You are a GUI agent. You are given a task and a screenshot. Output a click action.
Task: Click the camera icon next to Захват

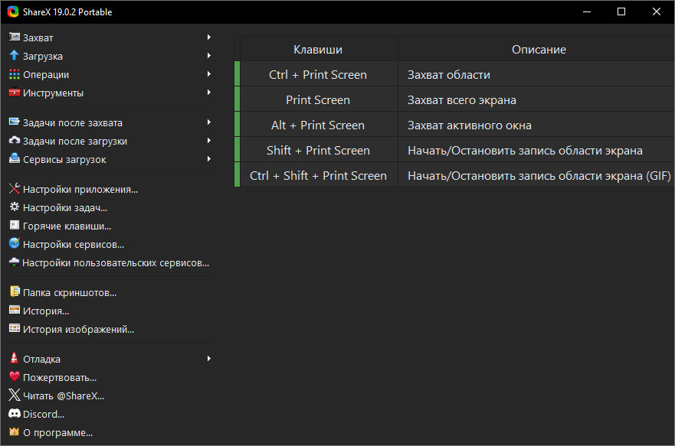point(14,37)
